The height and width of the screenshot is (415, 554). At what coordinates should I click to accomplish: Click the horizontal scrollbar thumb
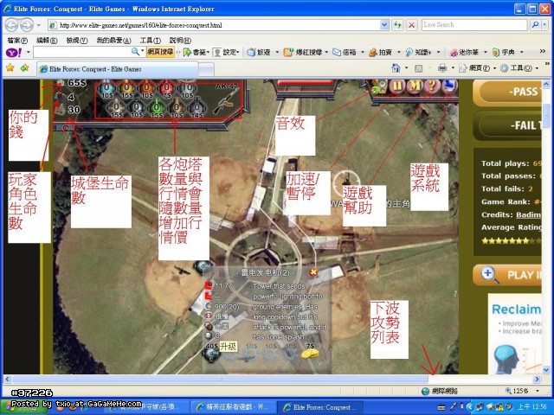(x=221, y=380)
